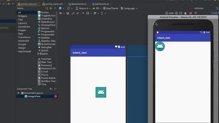Open the API 26 version dropdown
The width and height of the screenshot is (219, 123).
[x=97, y=8]
